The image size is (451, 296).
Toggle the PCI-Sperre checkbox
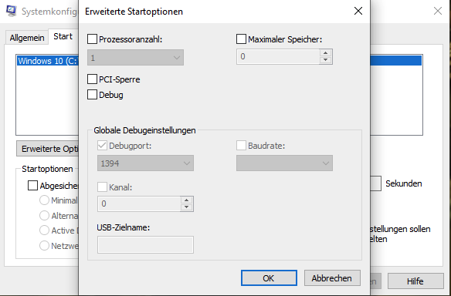[x=92, y=79]
